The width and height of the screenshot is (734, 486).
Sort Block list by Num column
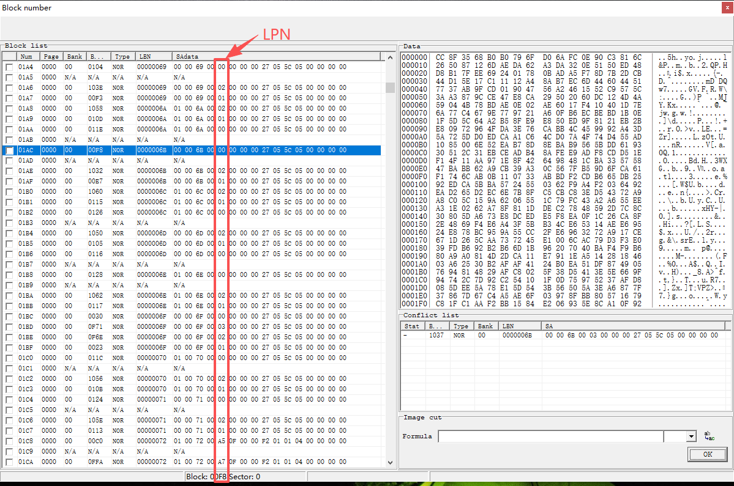pos(28,56)
